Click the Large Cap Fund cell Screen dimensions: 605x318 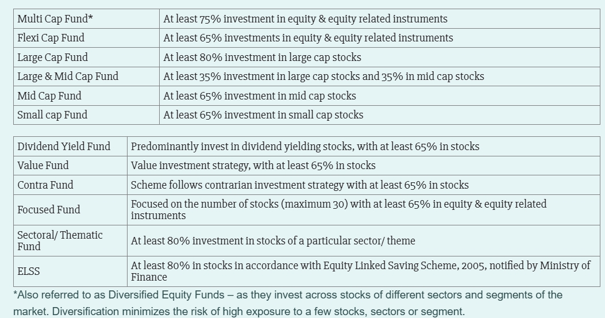pyautogui.click(x=86, y=57)
